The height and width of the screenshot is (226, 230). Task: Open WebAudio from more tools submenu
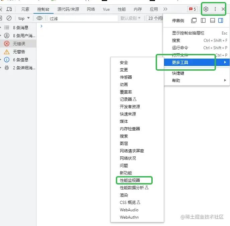pos(137,210)
